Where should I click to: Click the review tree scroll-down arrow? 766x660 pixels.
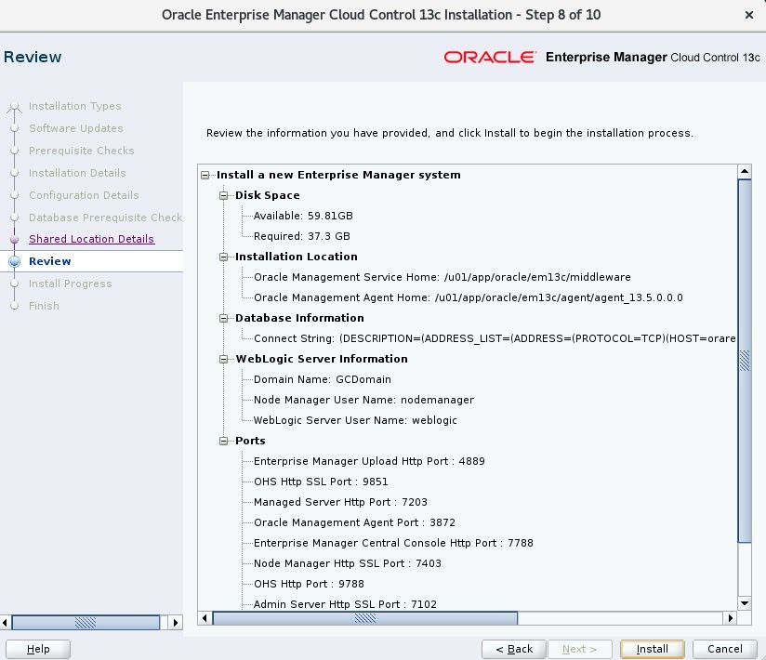(744, 603)
